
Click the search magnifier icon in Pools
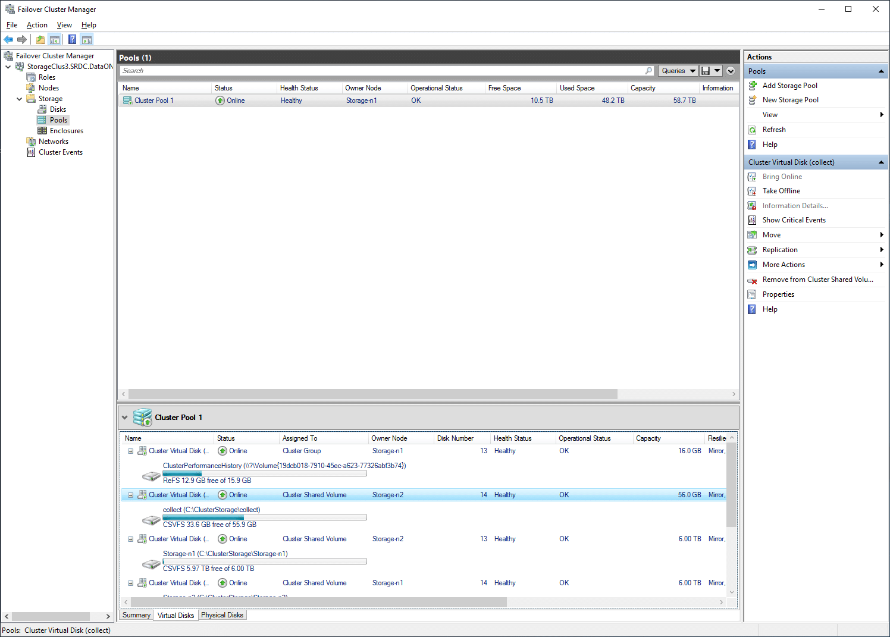point(648,71)
